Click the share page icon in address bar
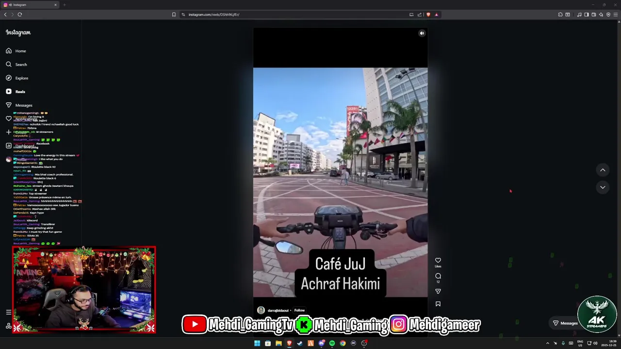Screen dimensions: 621x349 [420, 15]
